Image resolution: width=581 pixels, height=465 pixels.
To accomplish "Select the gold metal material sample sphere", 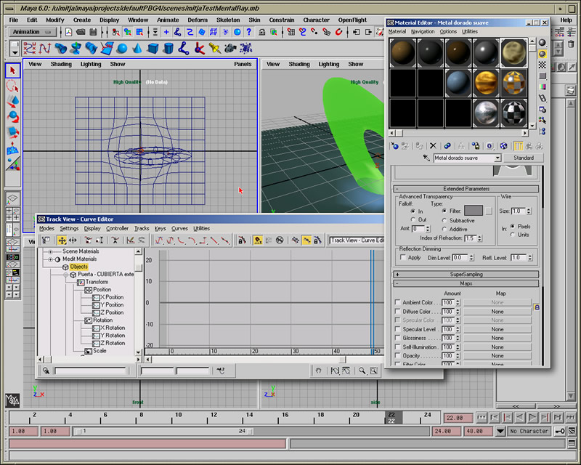I will click(486, 82).
